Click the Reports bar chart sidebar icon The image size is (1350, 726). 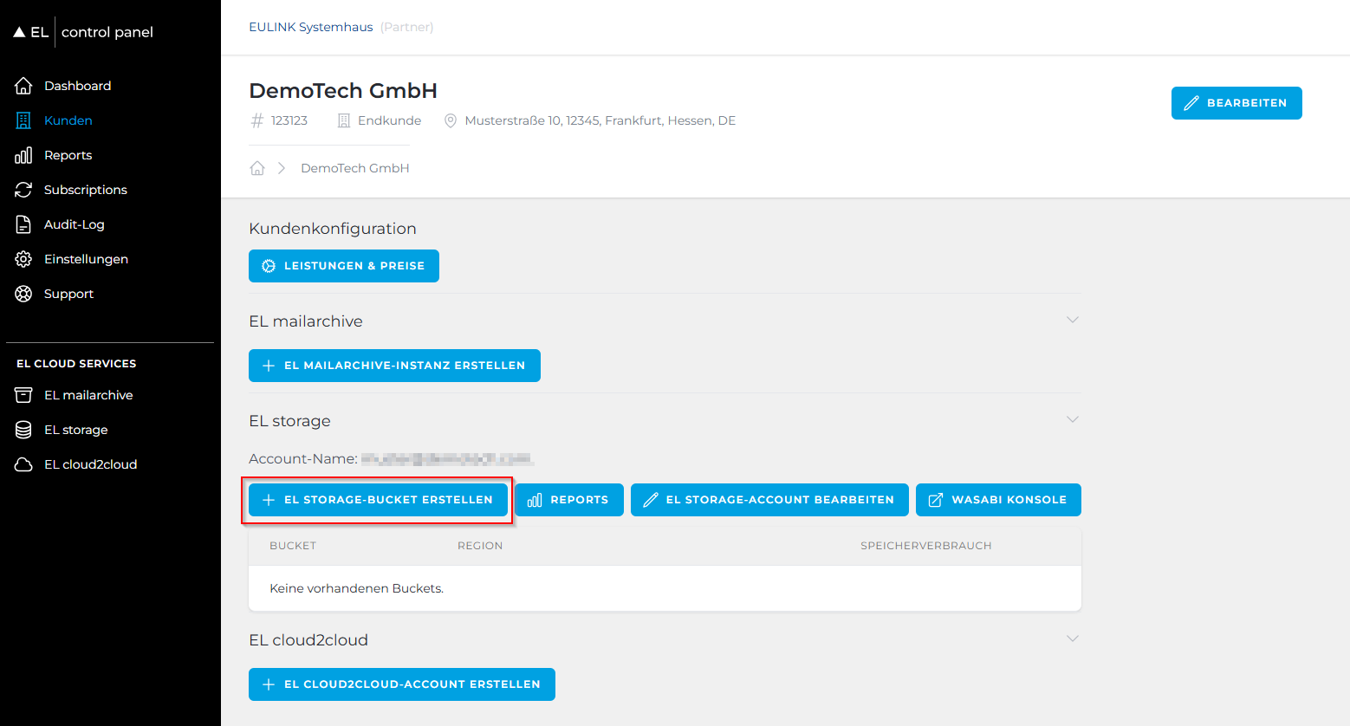click(23, 155)
